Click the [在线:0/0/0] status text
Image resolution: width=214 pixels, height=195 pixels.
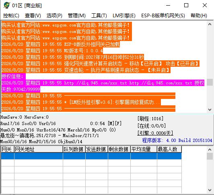click(x=152, y=126)
